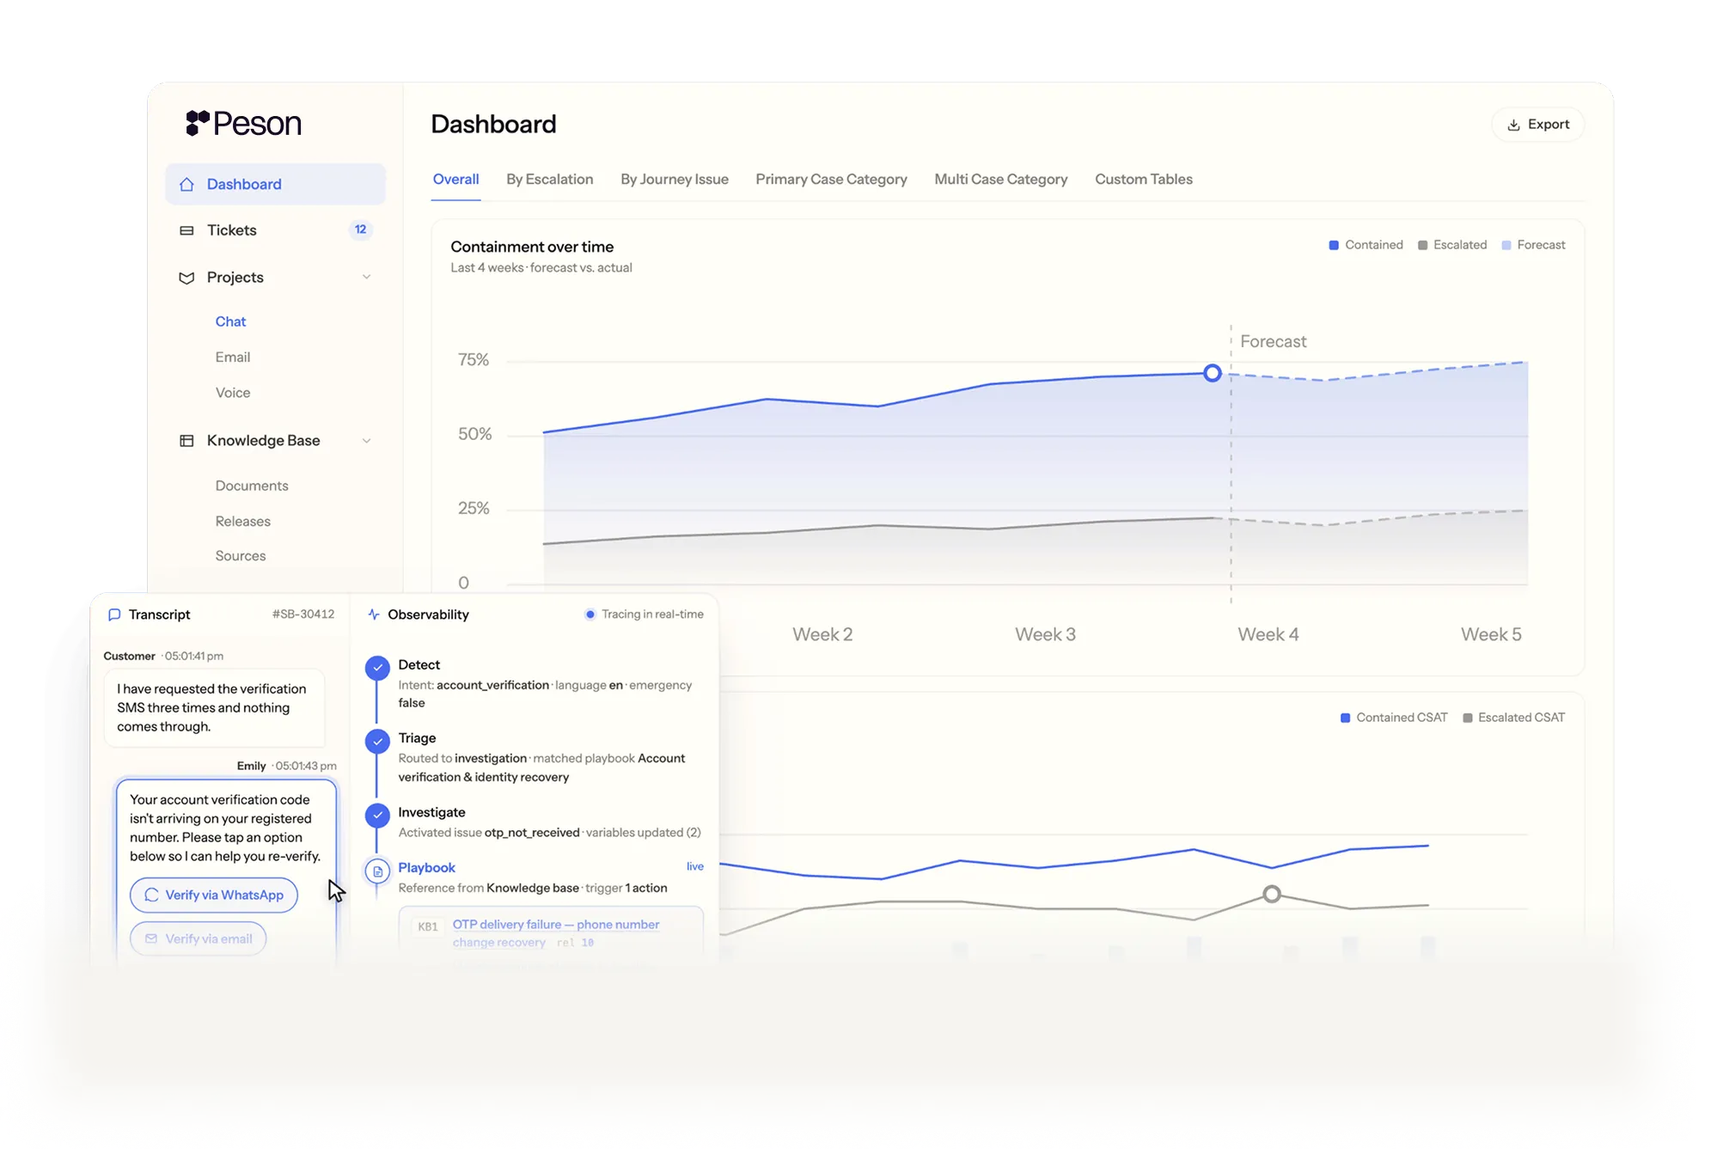Select Chat under Projects
The height and width of the screenshot is (1149, 1717).
tap(230, 321)
